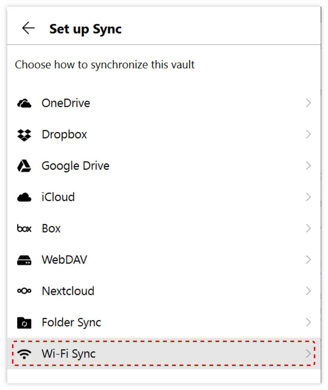The image size is (328, 390).
Task: Pick the Google Drive label
Action: pyautogui.click(x=75, y=166)
